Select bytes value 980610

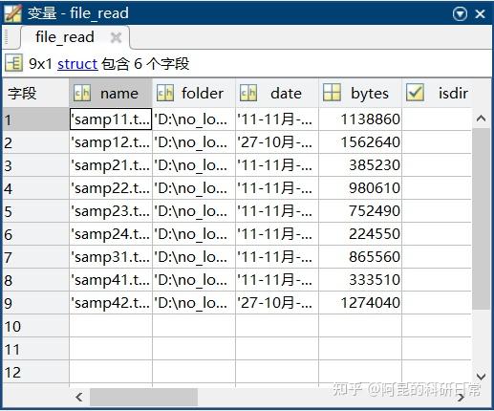(360, 188)
